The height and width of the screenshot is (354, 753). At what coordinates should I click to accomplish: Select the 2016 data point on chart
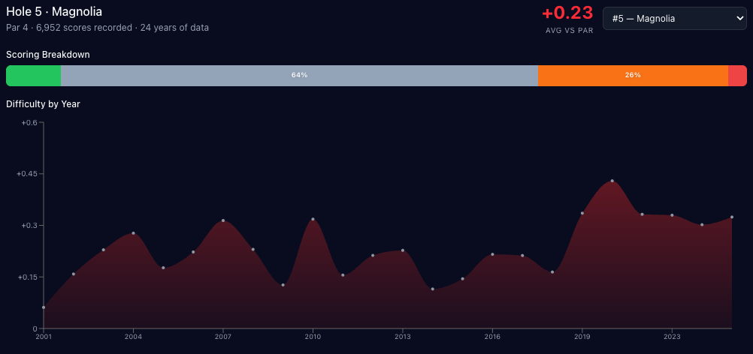point(492,254)
